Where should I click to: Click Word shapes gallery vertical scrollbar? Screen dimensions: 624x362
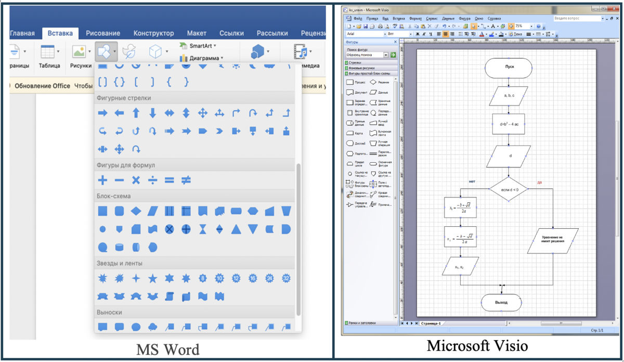click(298, 239)
